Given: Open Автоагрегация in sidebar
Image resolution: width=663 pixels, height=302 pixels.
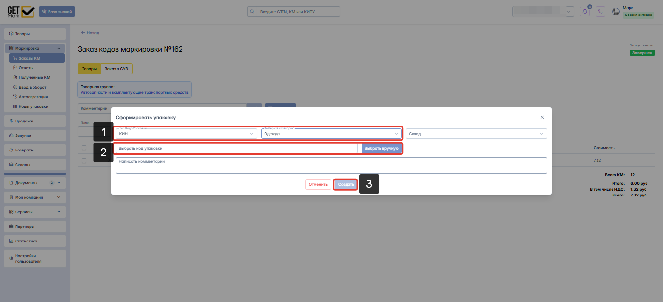Looking at the screenshot, I should pos(36,97).
